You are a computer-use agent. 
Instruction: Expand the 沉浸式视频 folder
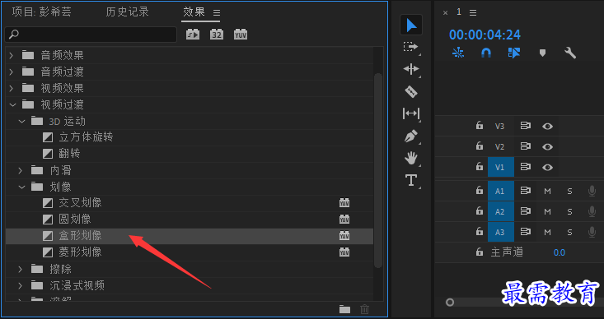[21, 285]
